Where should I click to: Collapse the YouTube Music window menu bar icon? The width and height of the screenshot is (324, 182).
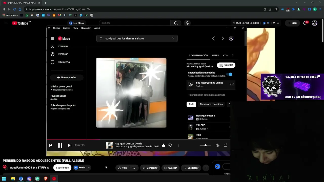tap(49, 28)
